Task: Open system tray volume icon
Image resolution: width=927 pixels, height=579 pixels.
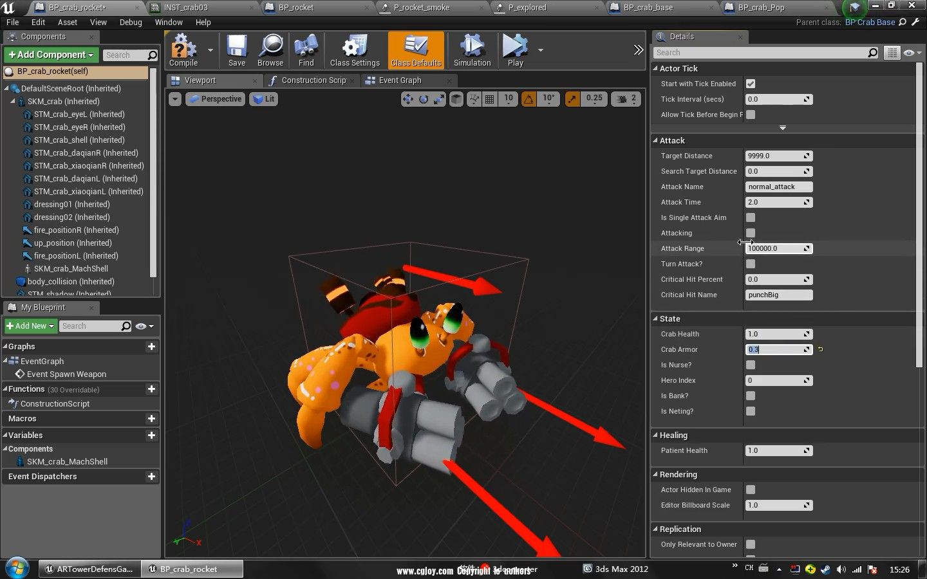Action: pyautogui.click(x=841, y=569)
